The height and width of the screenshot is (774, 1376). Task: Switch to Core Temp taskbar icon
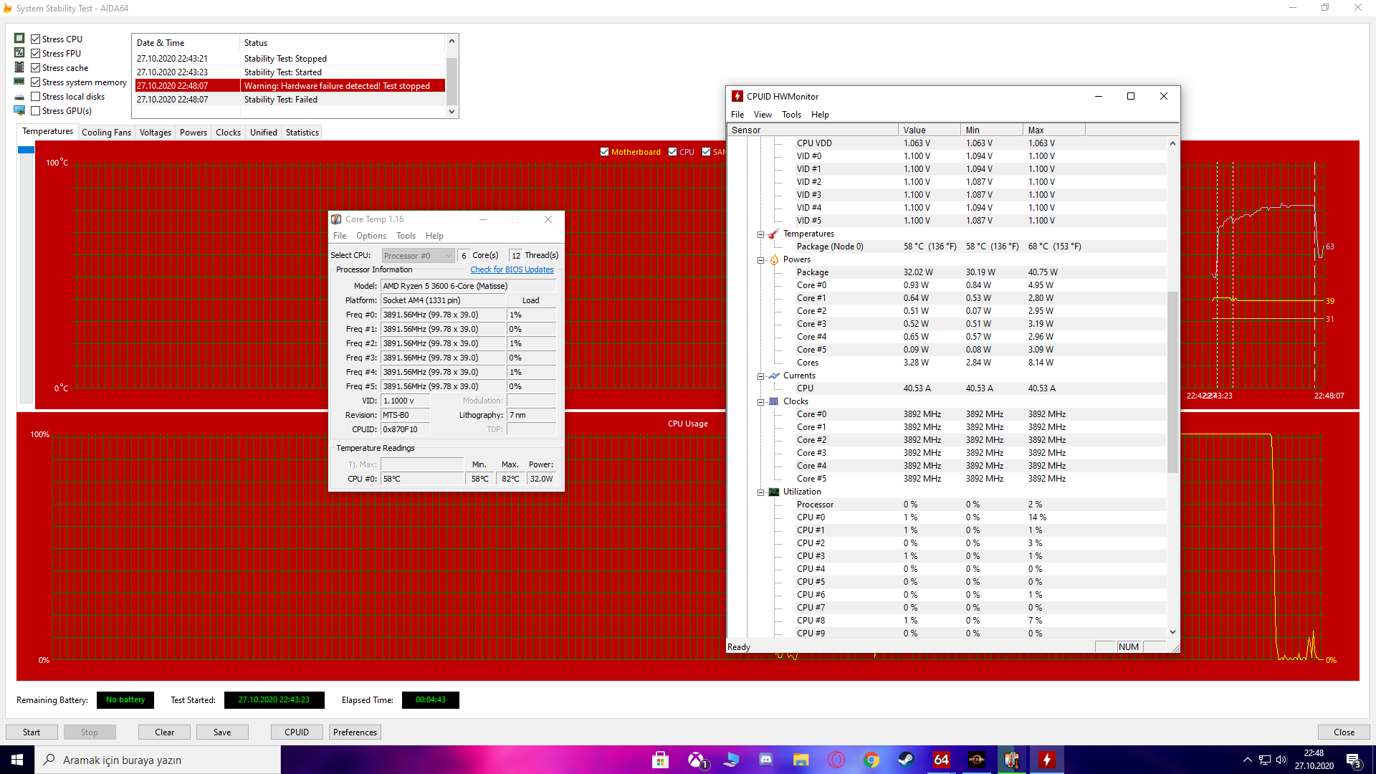(x=1011, y=760)
